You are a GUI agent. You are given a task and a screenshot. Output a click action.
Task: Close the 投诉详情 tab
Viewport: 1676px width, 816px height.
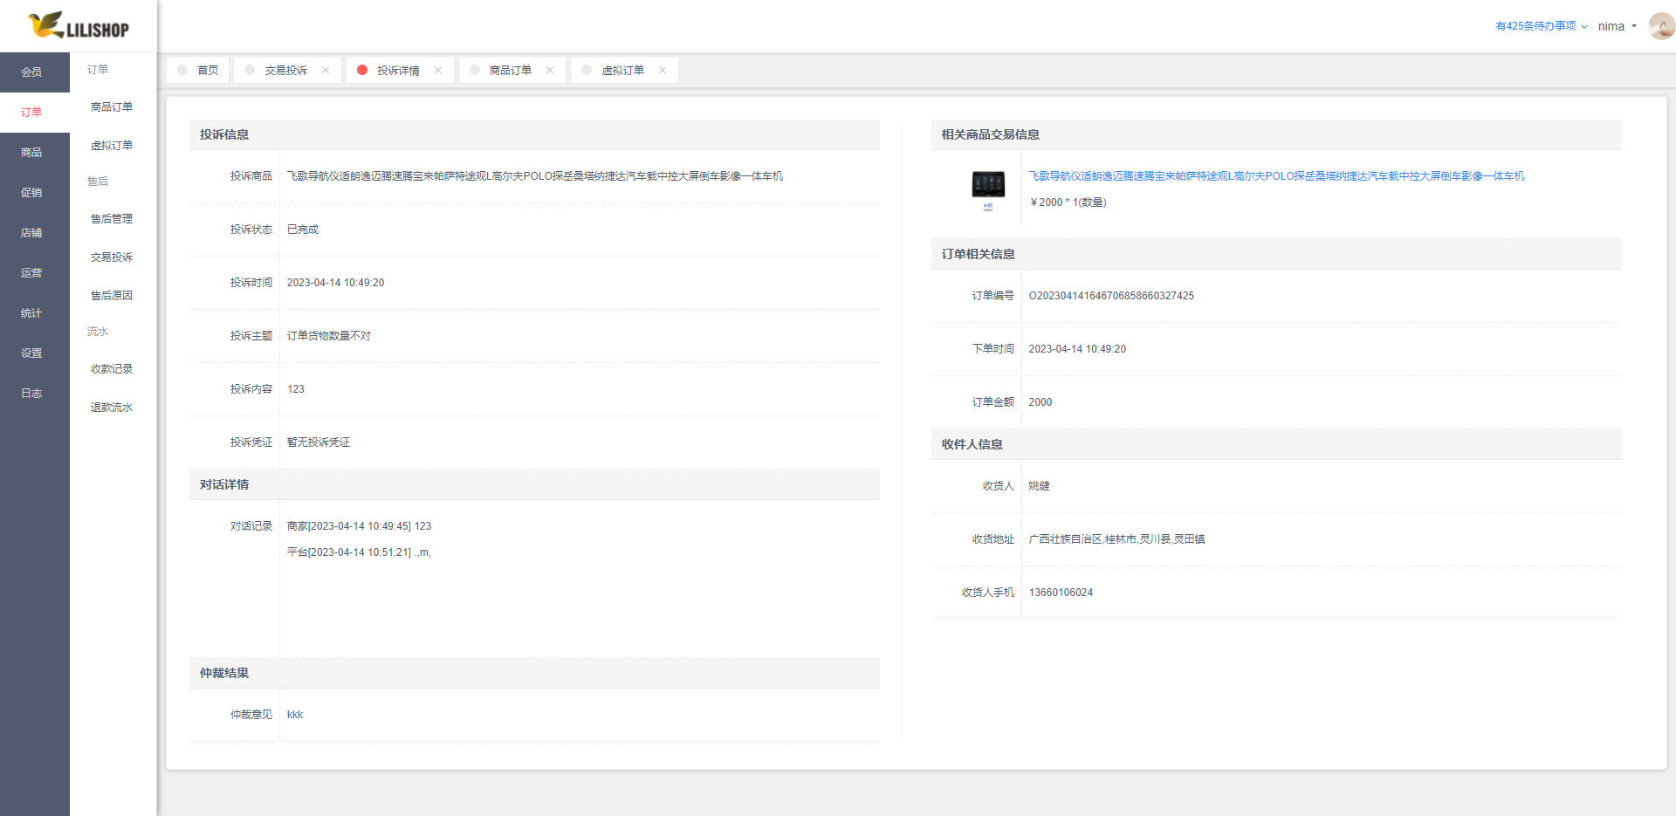point(438,70)
